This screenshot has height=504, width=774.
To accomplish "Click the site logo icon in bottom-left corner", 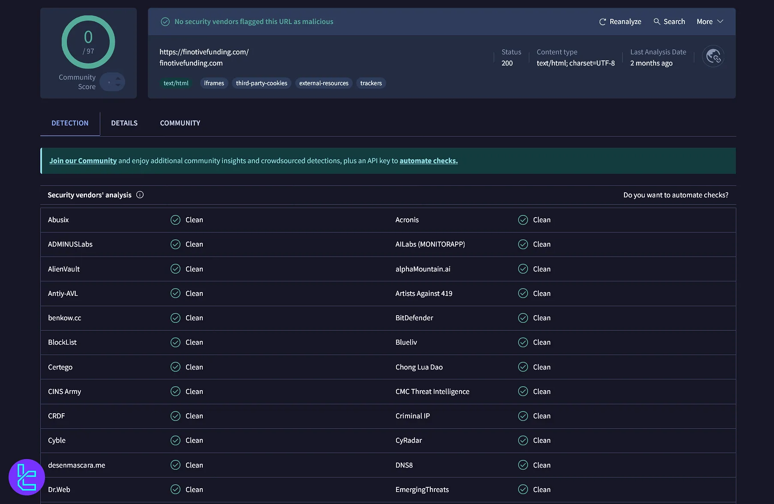I will (x=27, y=477).
